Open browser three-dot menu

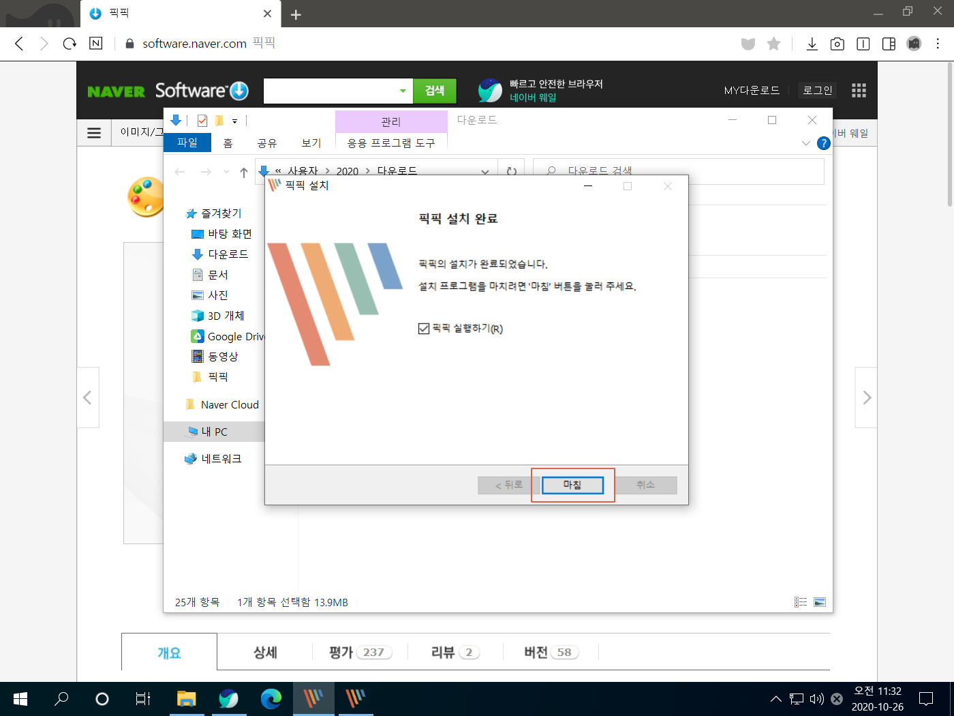coord(938,44)
